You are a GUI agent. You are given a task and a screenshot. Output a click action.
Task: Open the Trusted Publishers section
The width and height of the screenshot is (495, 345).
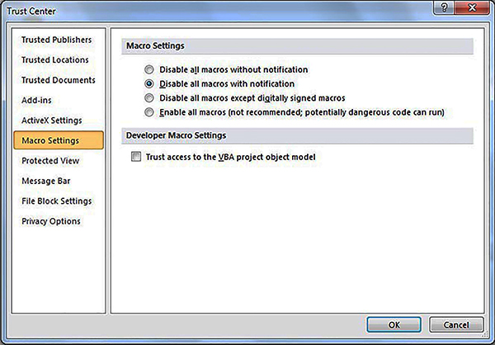(x=57, y=40)
